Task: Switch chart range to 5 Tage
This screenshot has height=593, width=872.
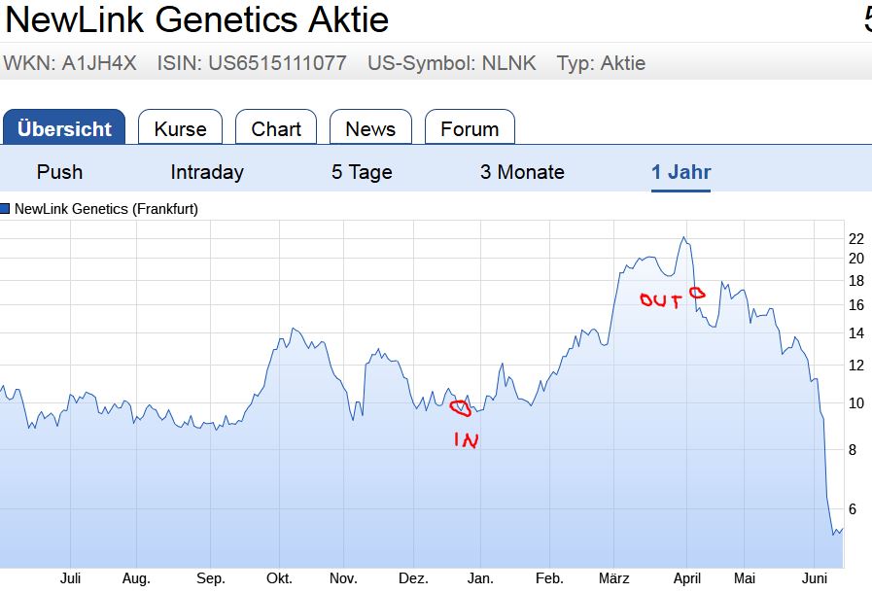Action: (362, 172)
